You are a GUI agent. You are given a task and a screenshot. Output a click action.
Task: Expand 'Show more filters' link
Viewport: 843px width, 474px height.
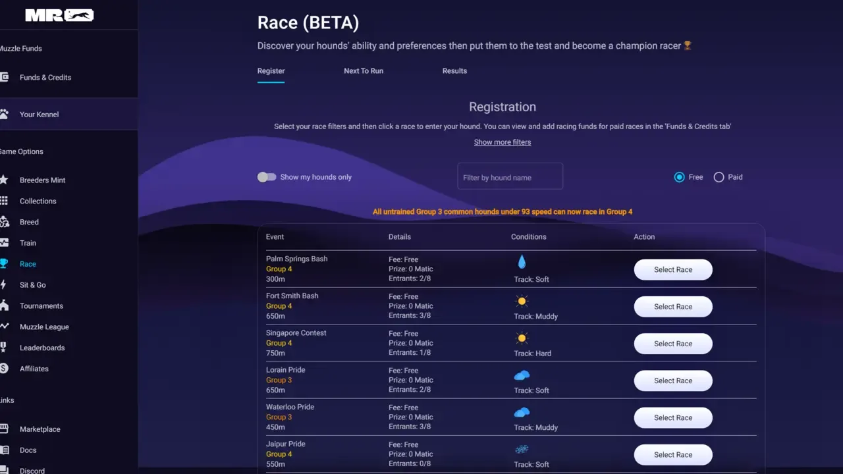pyautogui.click(x=502, y=142)
